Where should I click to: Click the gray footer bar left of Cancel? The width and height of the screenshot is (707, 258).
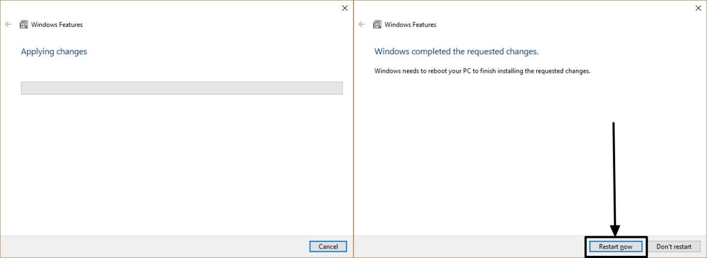pyautogui.click(x=155, y=247)
